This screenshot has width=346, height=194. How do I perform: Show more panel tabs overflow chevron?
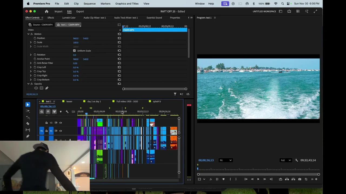[191, 18]
